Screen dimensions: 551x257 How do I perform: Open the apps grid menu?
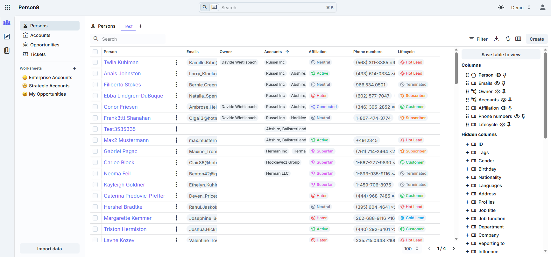(8, 7)
